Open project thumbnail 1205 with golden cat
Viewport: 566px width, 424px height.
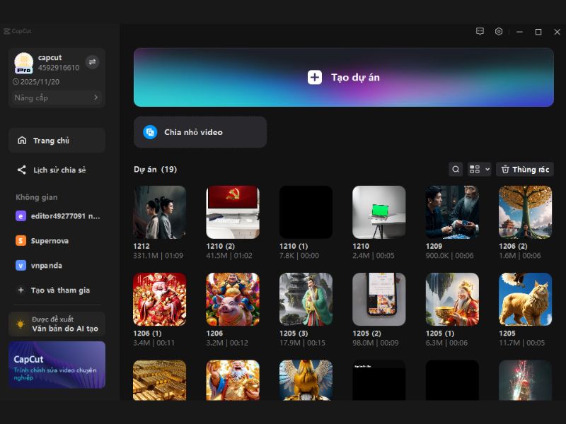click(525, 299)
